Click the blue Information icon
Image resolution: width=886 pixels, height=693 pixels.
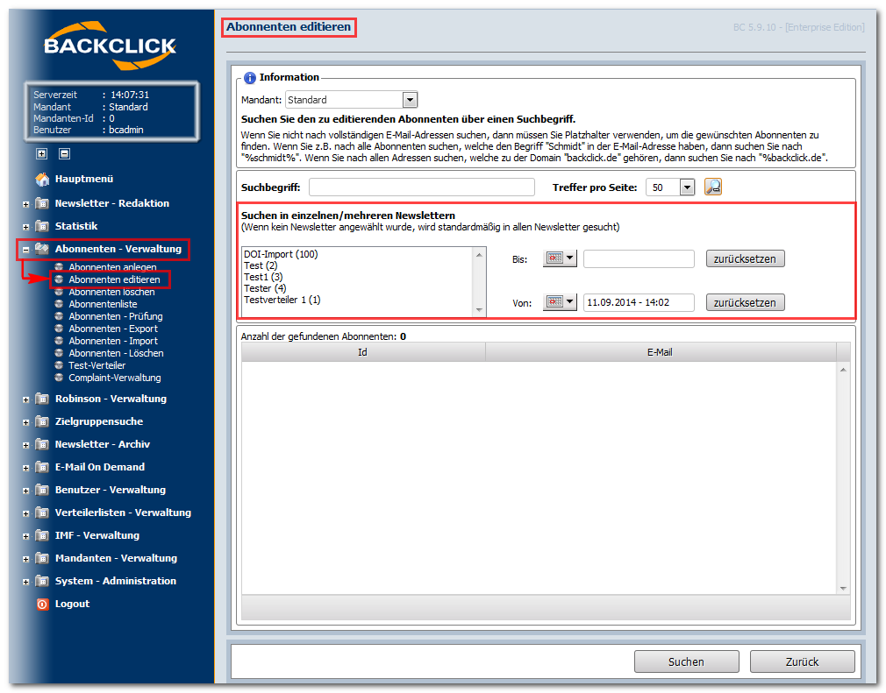(249, 78)
